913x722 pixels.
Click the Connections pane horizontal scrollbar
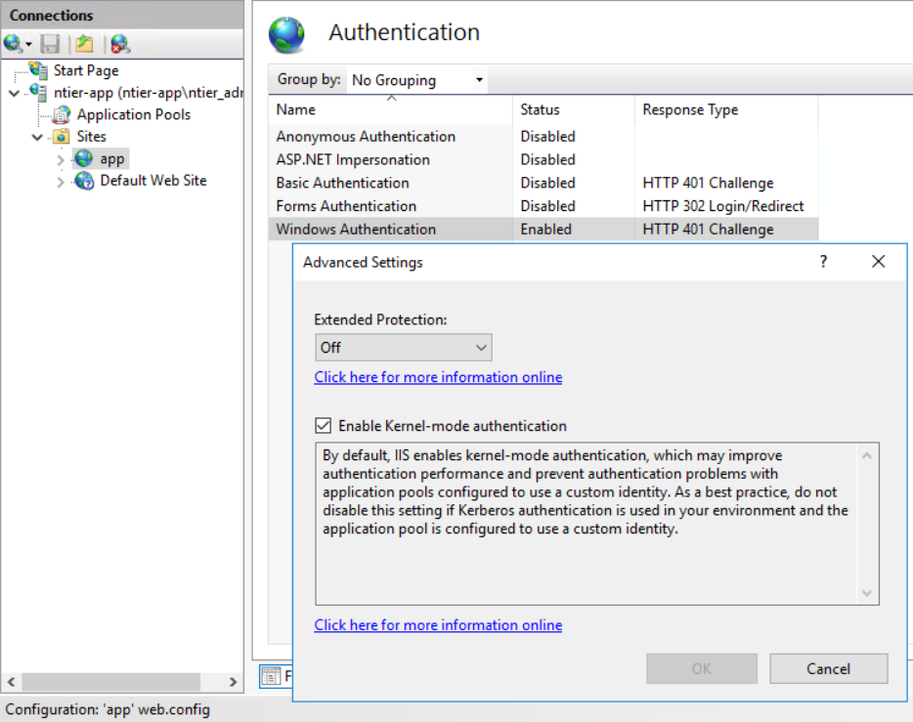pyautogui.click(x=109, y=682)
